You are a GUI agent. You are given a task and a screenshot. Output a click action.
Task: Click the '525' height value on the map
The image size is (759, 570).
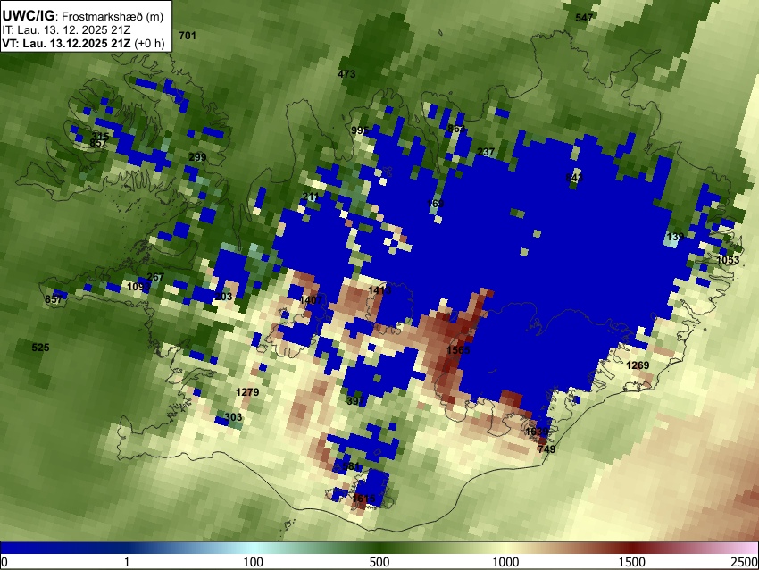(41, 348)
